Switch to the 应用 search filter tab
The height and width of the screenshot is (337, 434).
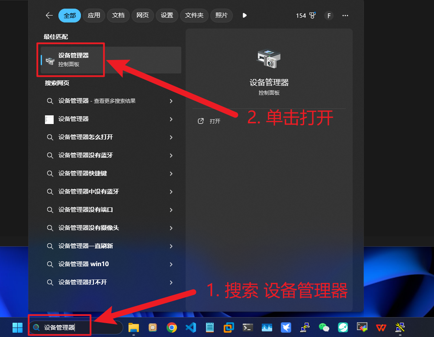tap(93, 15)
